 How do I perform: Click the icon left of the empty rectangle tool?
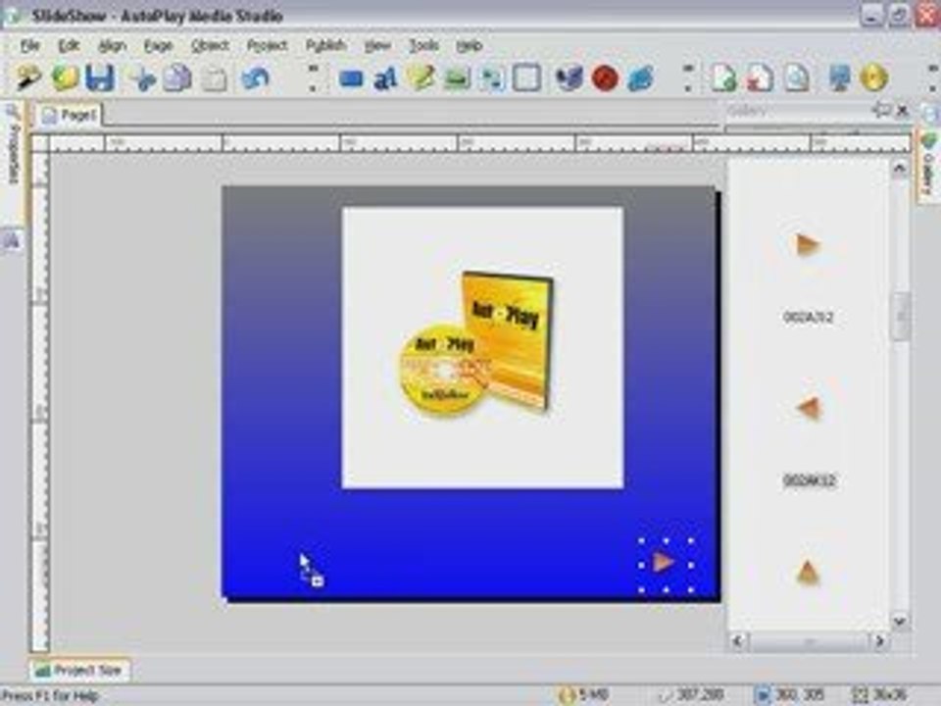[x=491, y=78]
